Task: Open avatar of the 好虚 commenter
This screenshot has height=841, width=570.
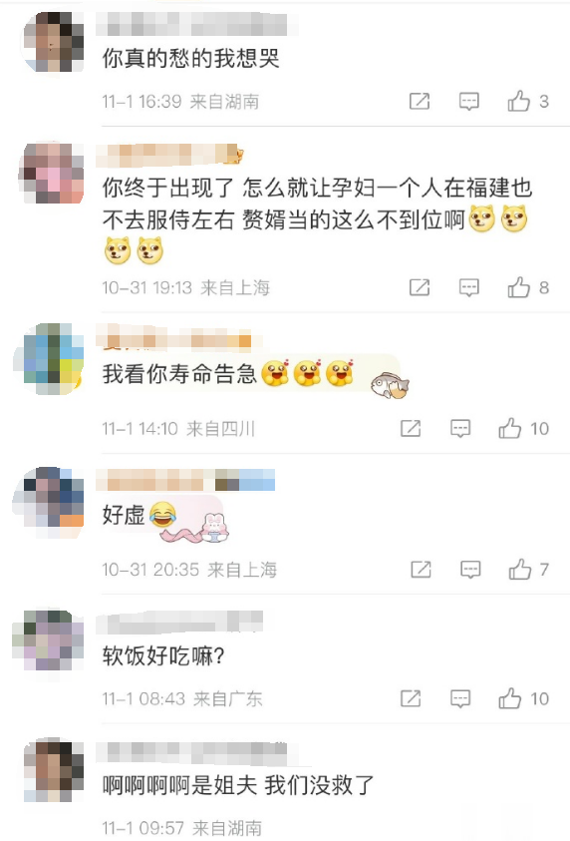Action: [x=49, y=502]
